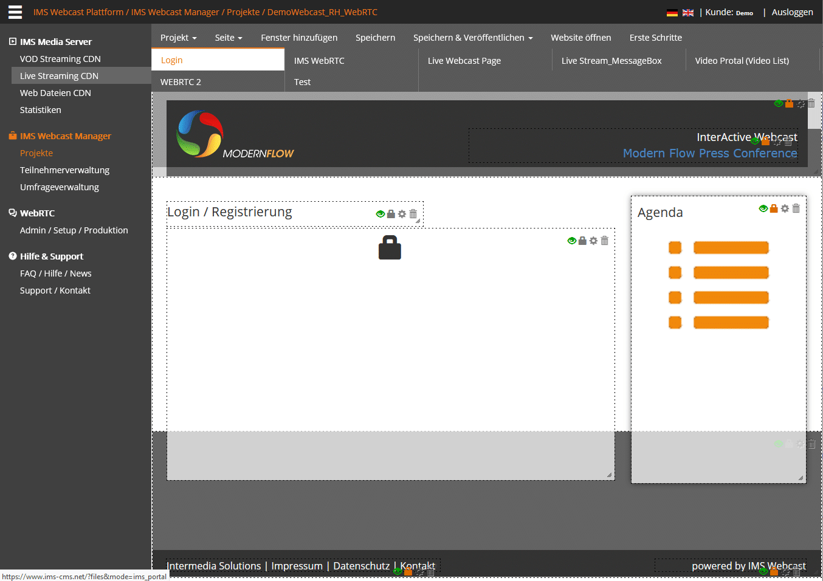Screen dimensions: 823x581
Task: Click the trash icon of Login / Registrierung heading
Action: 413,214
